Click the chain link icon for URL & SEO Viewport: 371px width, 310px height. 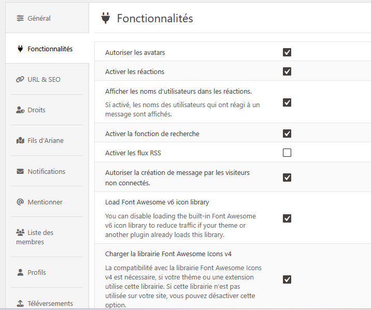[20, 79]
